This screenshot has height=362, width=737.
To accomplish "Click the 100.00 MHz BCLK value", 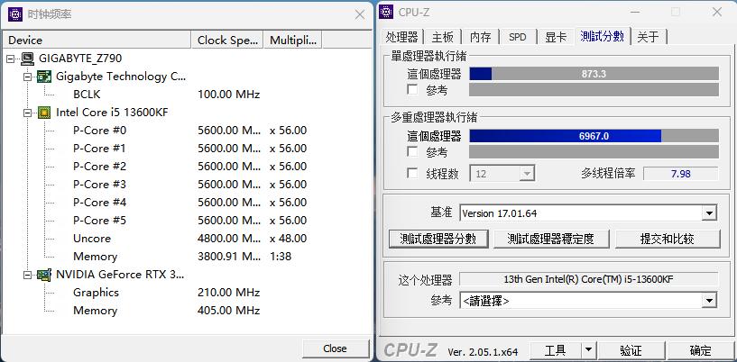I will 228,95.
